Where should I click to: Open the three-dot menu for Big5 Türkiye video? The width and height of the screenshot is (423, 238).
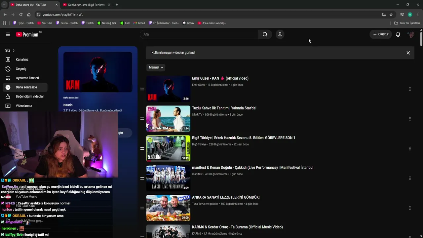coord(410,148)
